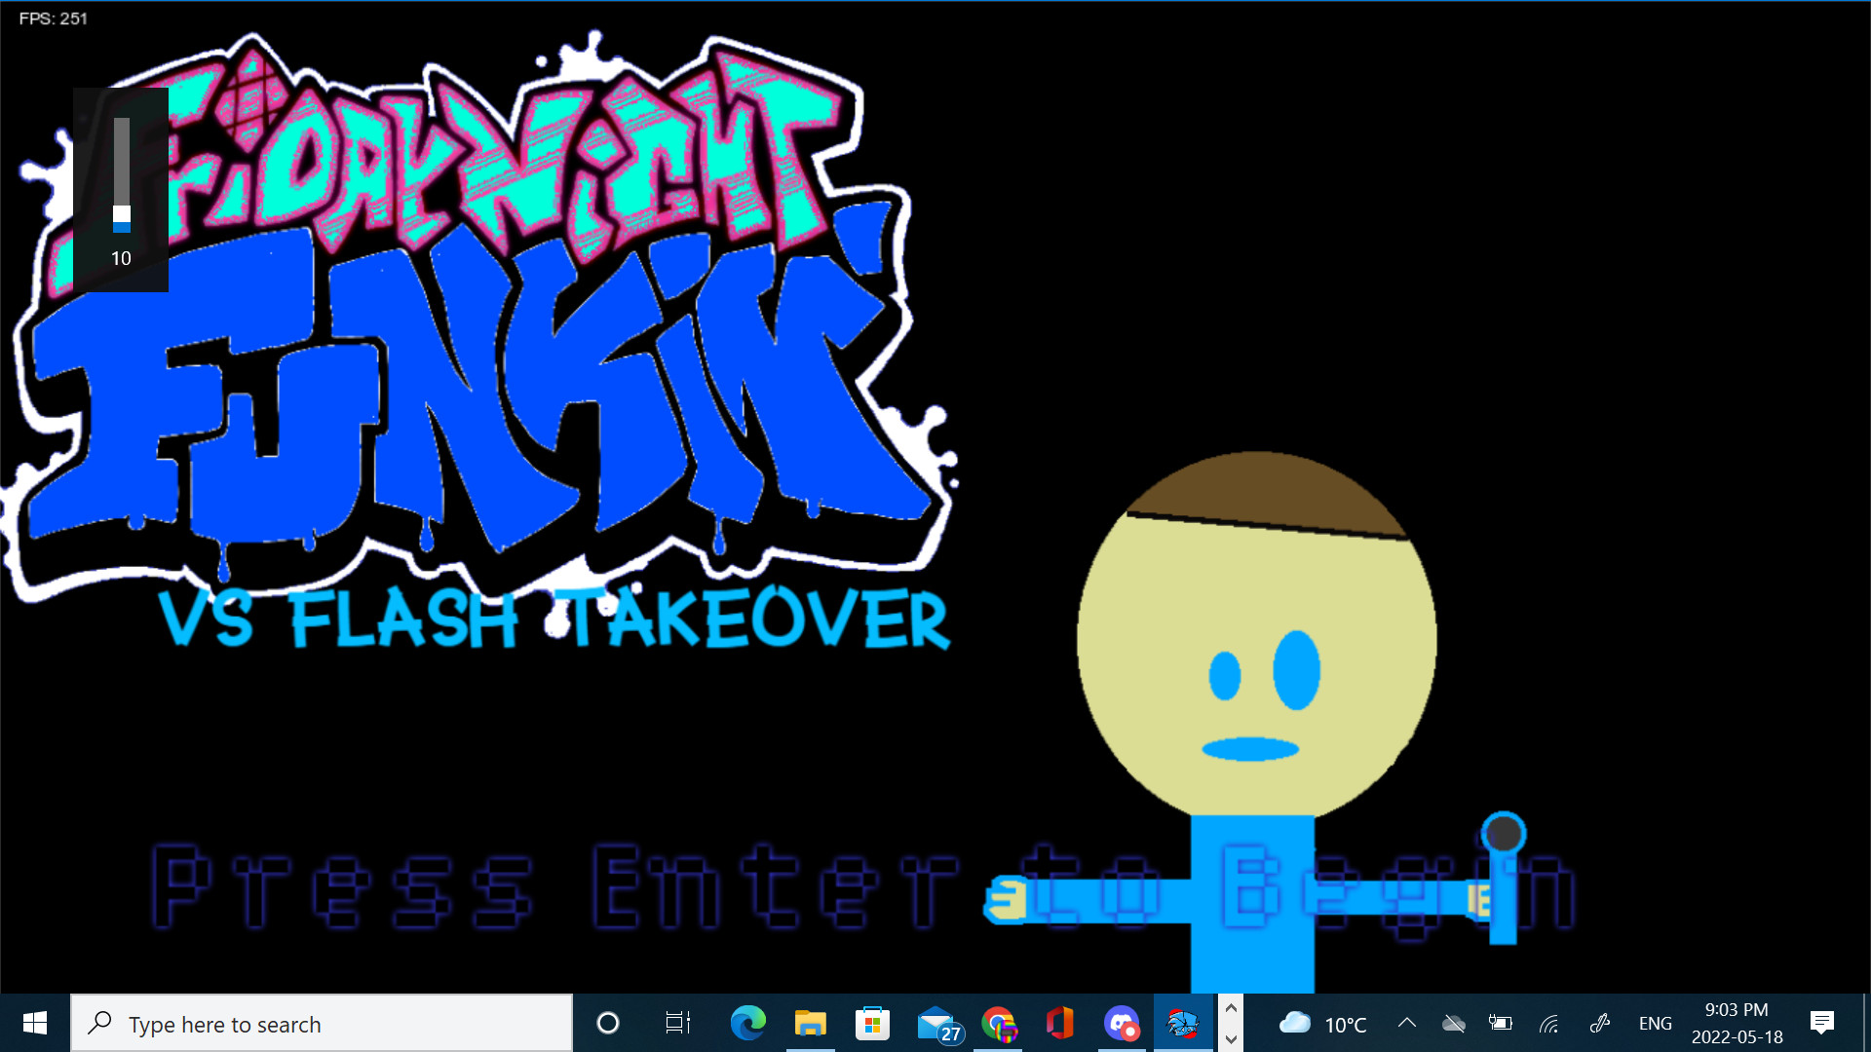Check battery status tray icon
Viewport: 1871px width, 1052px height.
point(1501,1023)
